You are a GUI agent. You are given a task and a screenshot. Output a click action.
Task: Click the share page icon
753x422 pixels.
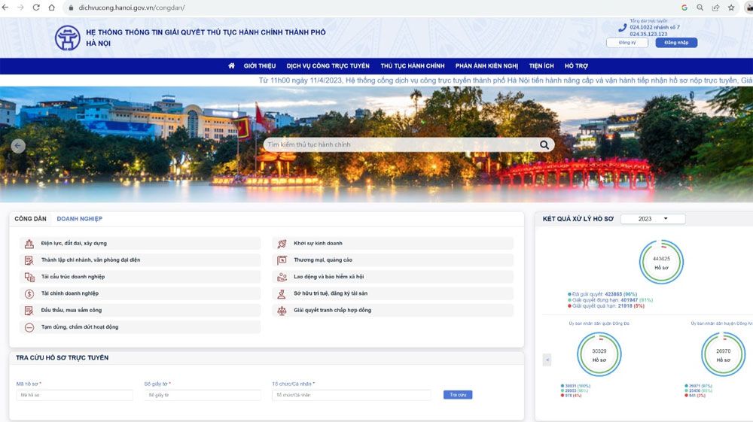pos(715,8)
